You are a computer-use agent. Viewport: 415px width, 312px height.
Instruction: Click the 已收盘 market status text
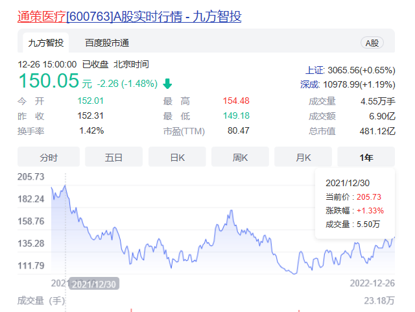coord(95,64)
